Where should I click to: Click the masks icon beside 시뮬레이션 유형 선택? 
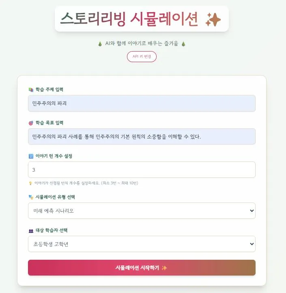[x=30, y=197]
